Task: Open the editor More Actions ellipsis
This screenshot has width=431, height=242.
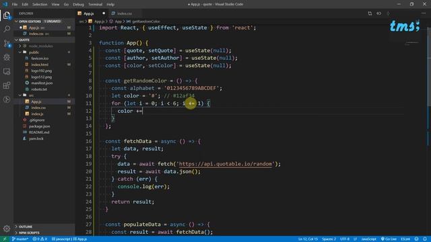Action: click(x=424, y=13)
